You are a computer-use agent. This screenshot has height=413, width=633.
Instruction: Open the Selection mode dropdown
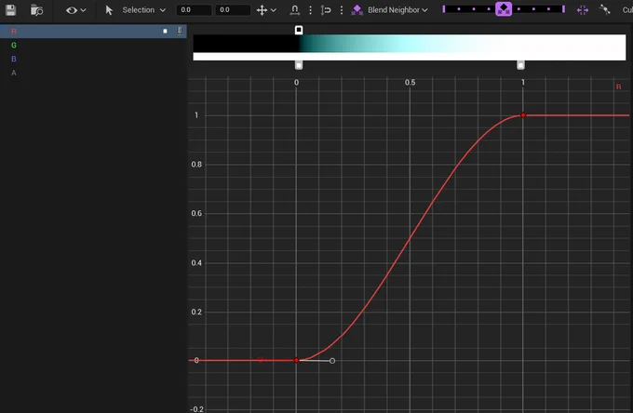click(x=144, y=10)
